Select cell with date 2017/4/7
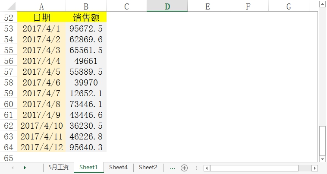The image size is (327, 174). (x=41, y=93)
